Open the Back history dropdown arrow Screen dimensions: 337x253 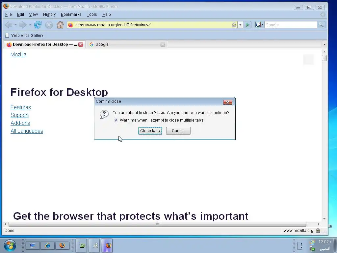(15, 25)
